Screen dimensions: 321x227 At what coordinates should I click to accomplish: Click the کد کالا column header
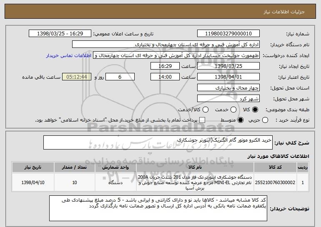coord(275,167)
